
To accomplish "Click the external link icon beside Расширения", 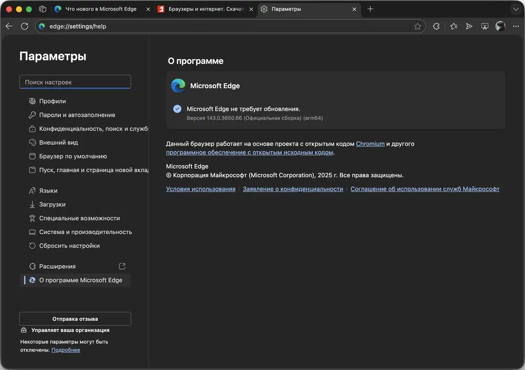I will click(122, 266).
